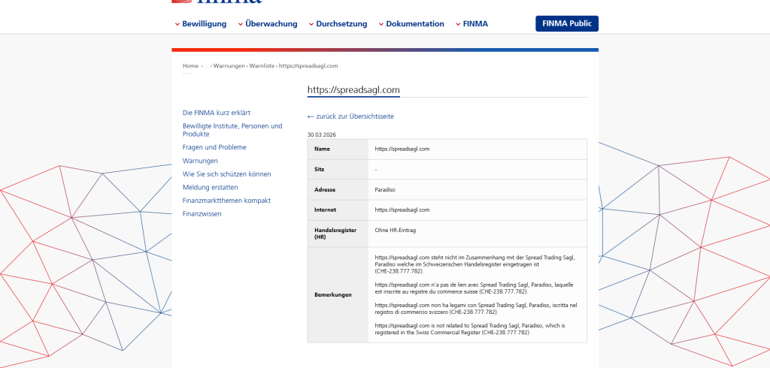Go to Home in the breadcrumb
The image size is (770, 368).
[190, 66]
